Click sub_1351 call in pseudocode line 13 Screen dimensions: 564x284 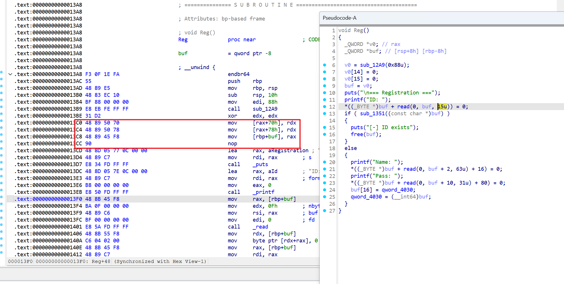click(x=372, y=114)
